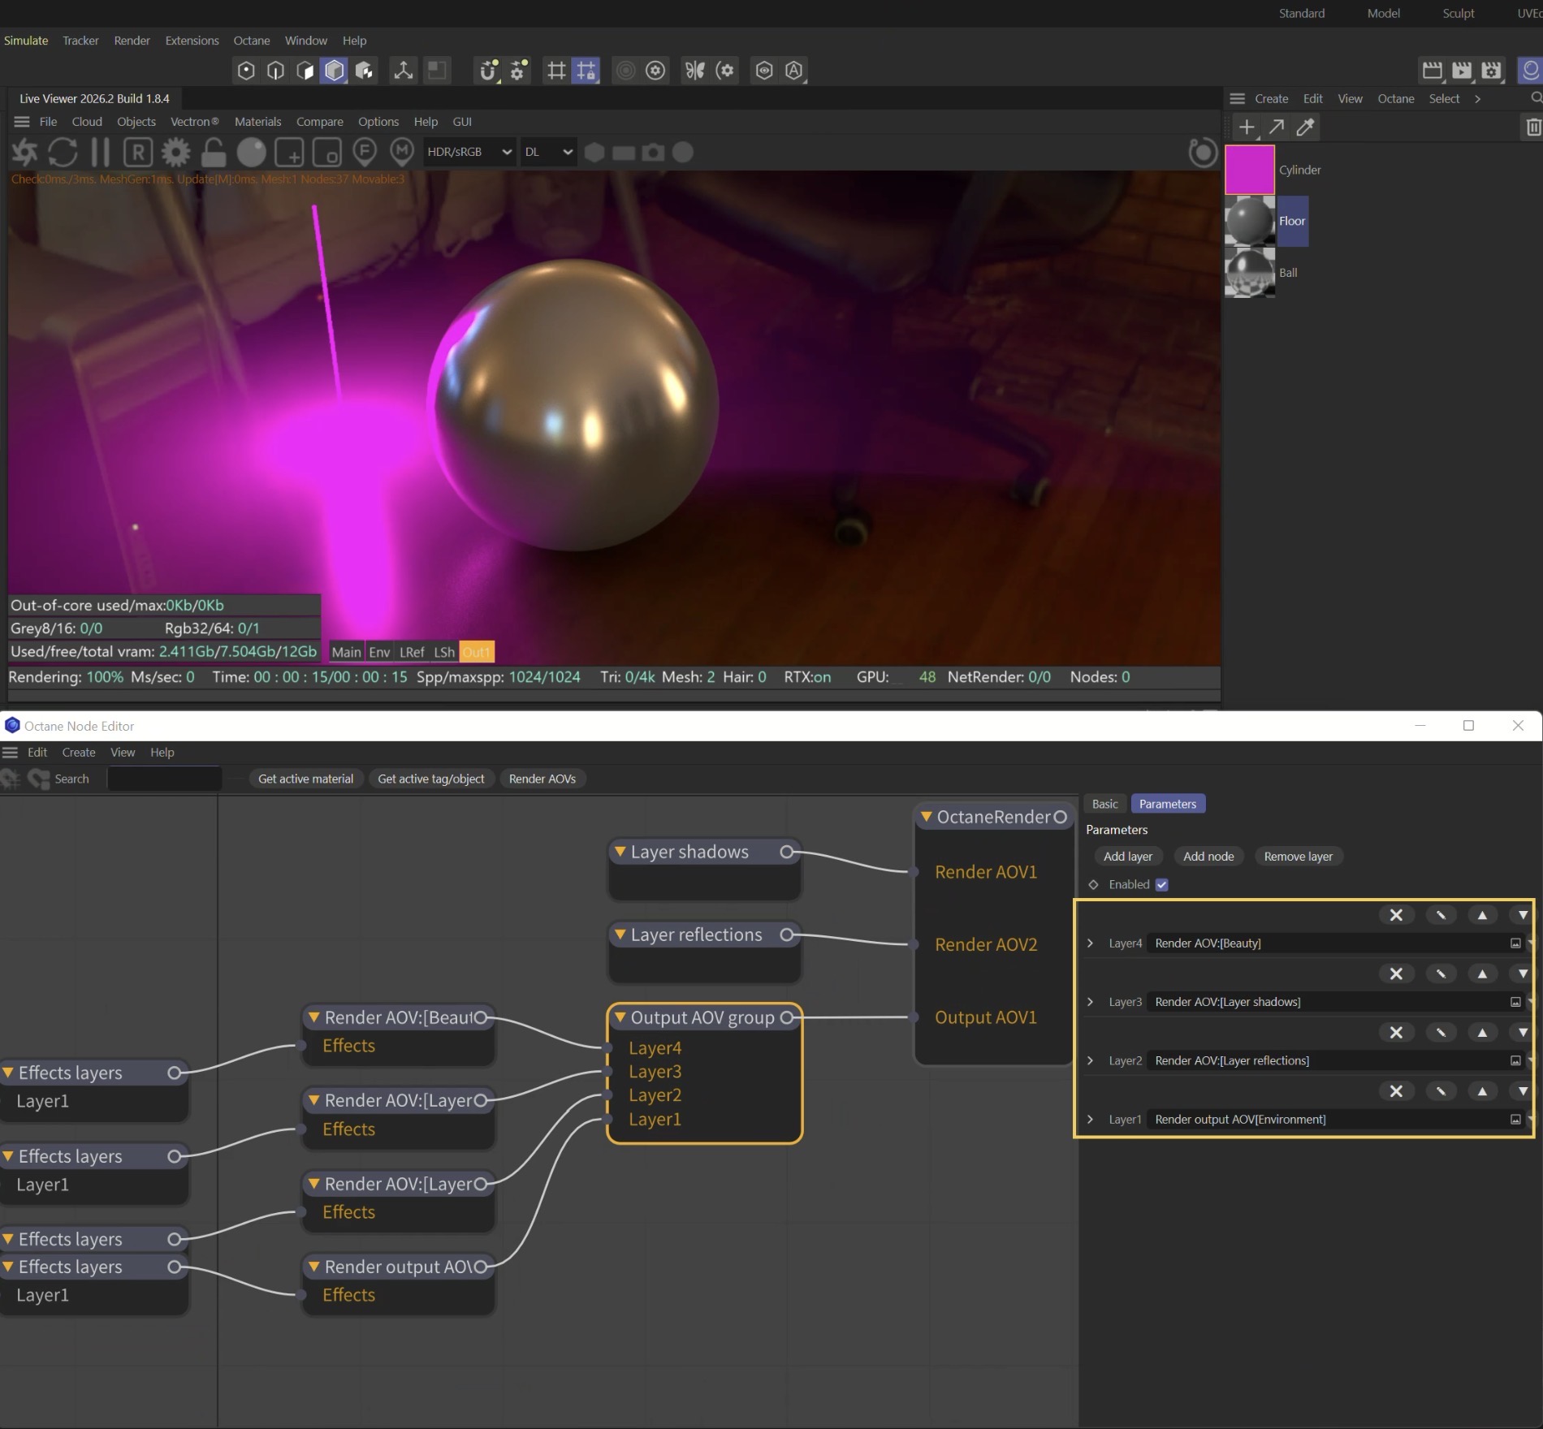Select the Ball material thumbnail
The image size is (1543, 1429).
[x=1249, y=272]
